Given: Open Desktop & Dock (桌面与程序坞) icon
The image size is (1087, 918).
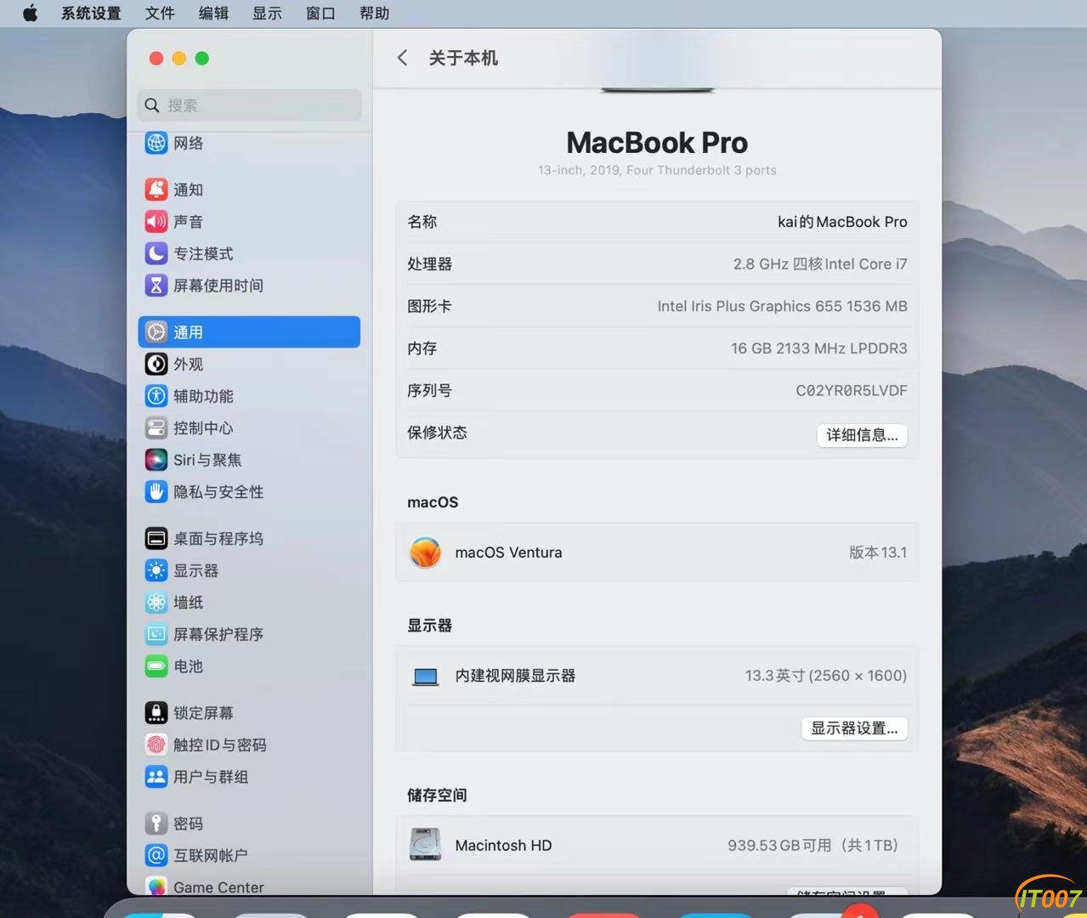Looking at the screenshot, I should coord(156,538).
